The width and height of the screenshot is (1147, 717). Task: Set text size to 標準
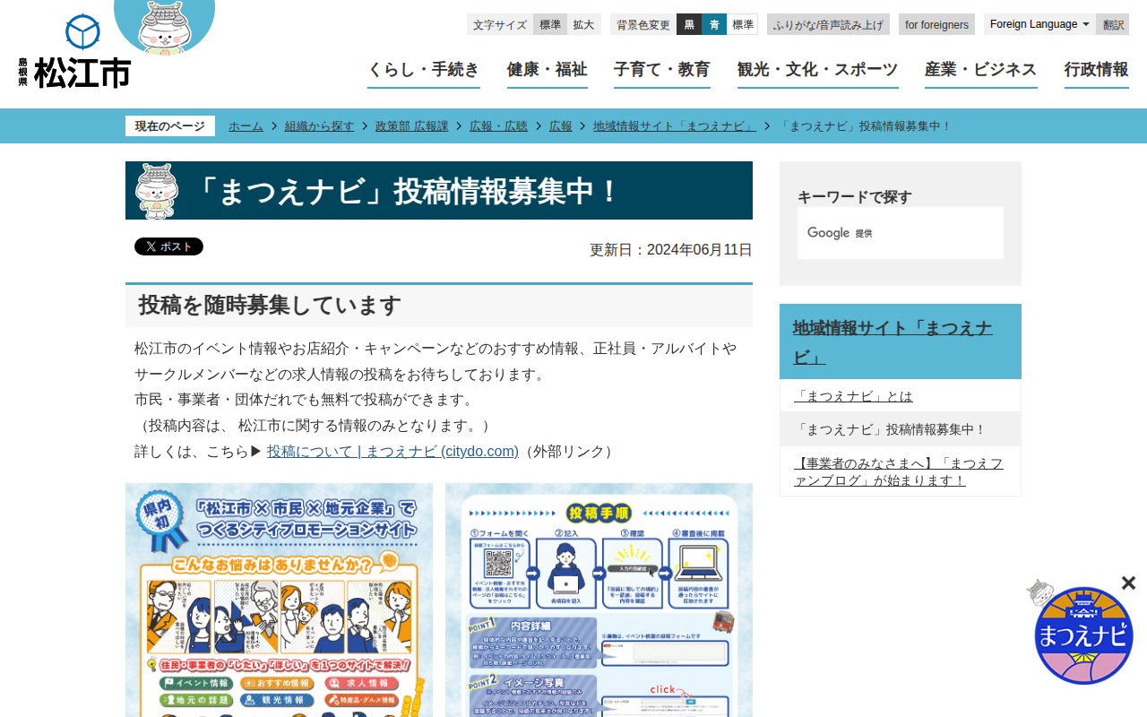click(550, 24)
